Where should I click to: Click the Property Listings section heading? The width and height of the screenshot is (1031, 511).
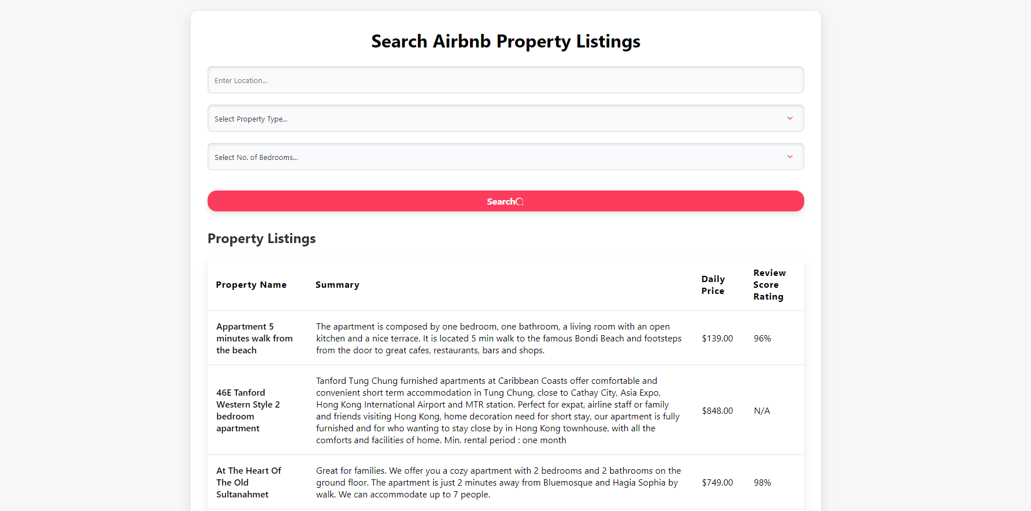point(261,238)
